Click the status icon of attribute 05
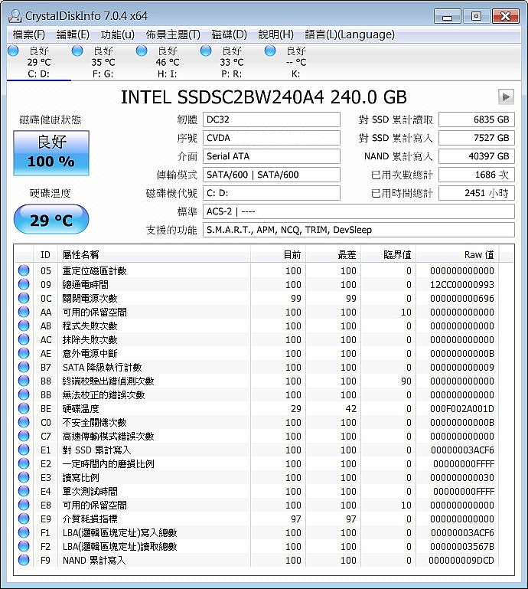 (x=24, y=270)
